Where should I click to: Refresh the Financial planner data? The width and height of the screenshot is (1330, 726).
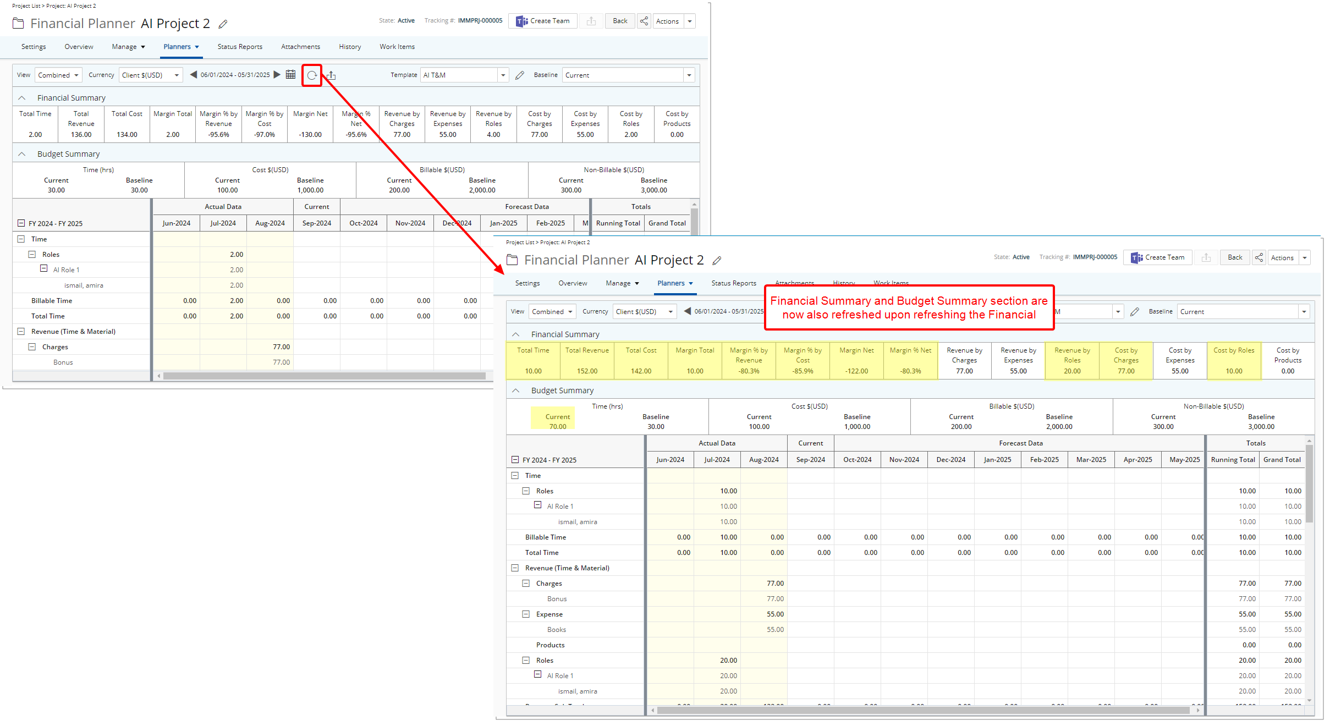[x=311, y=75]
